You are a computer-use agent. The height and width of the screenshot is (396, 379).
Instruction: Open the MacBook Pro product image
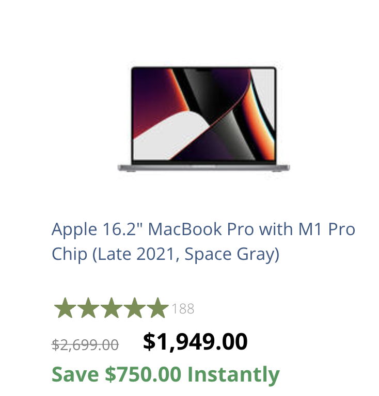click(x=204, y=119)
